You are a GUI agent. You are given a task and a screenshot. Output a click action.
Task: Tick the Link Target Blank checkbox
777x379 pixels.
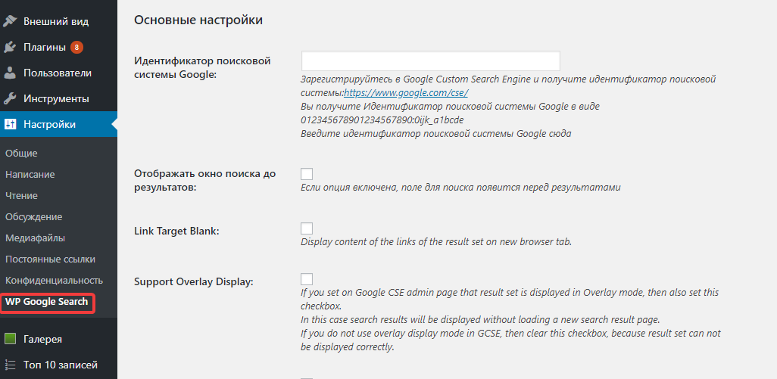[307, 228]
